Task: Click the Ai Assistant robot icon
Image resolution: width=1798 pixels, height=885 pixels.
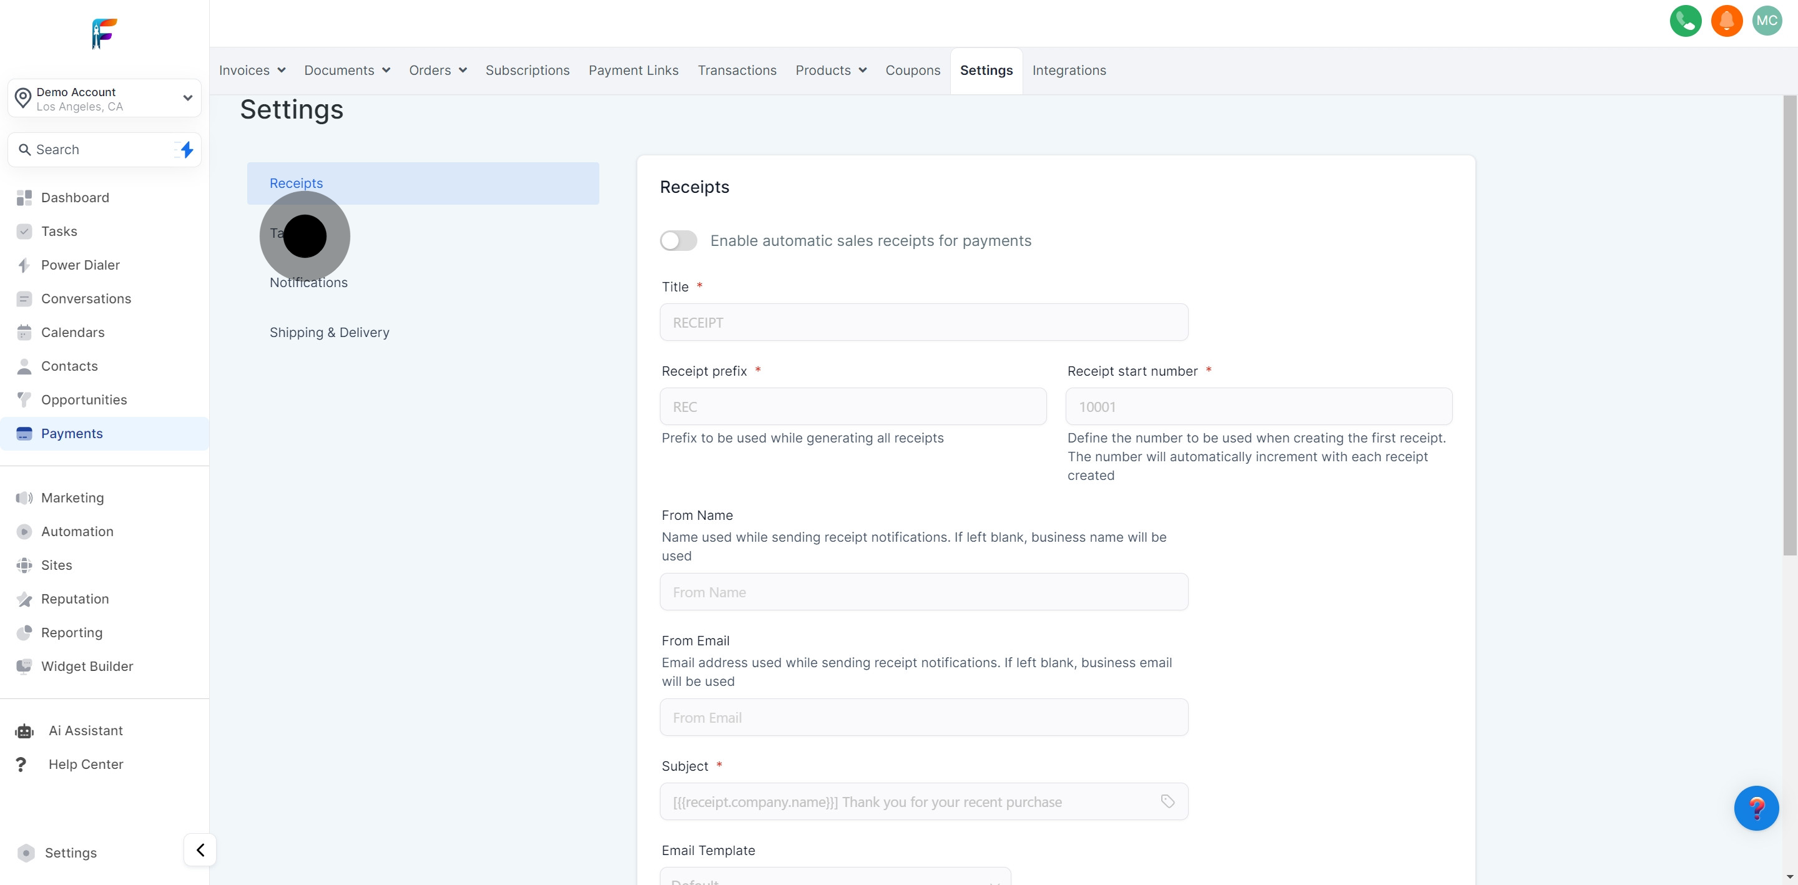Action: pos(24,731)
